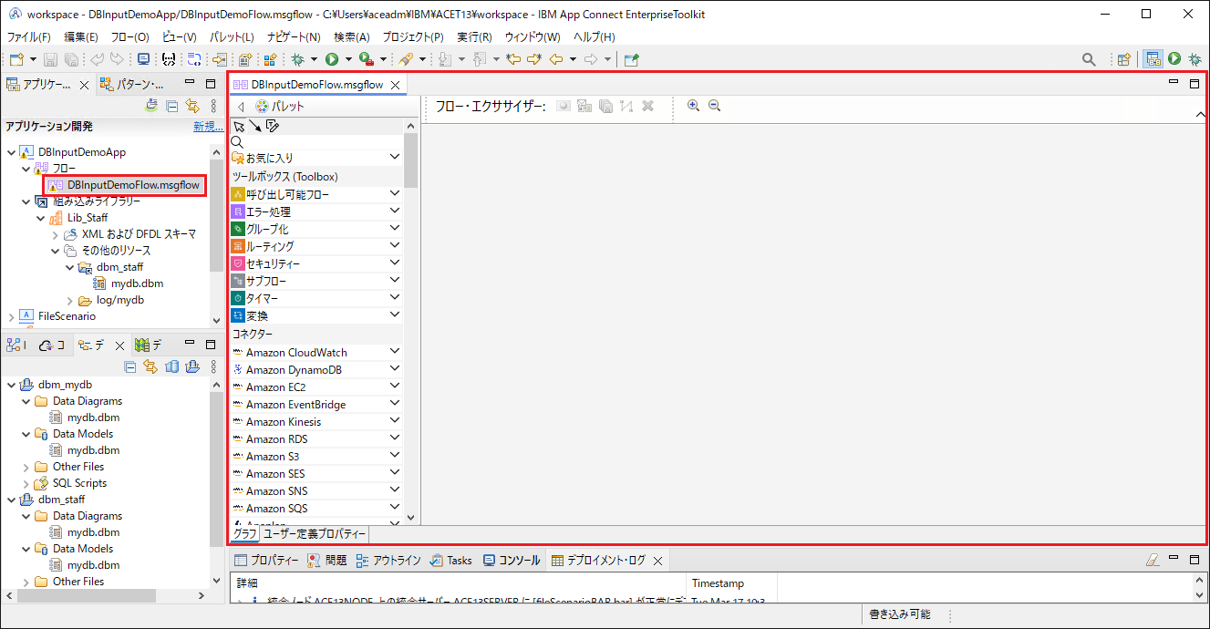Image resolution: width=1210 pixels, height=629 pixels.
Task: Click the toolbar search magnifier at top right
Action: point(1089,59)
